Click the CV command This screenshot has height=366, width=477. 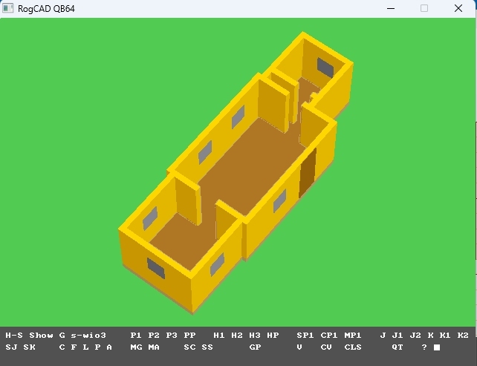[x=326, y=347]
